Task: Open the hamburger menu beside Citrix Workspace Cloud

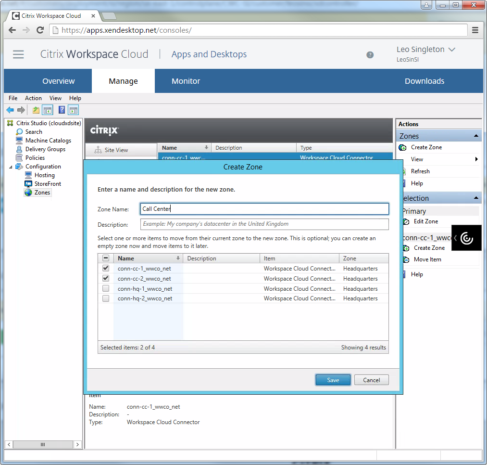Action: click(18, 54)
